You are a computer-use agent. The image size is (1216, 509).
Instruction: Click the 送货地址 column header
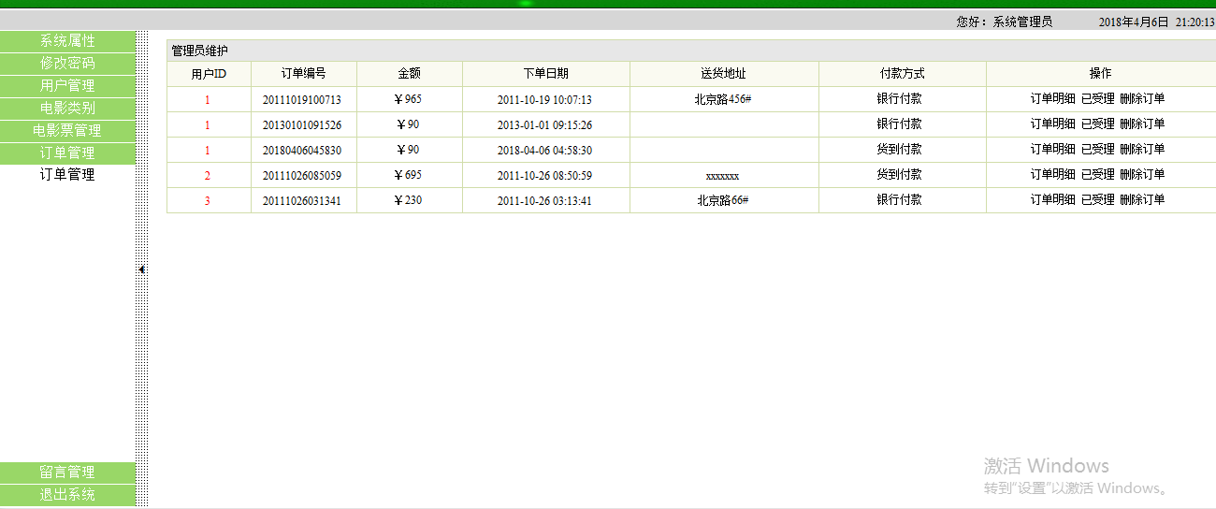(x=723, y=73)
